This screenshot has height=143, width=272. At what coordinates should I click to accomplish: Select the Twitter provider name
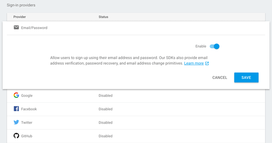point(27,122)
